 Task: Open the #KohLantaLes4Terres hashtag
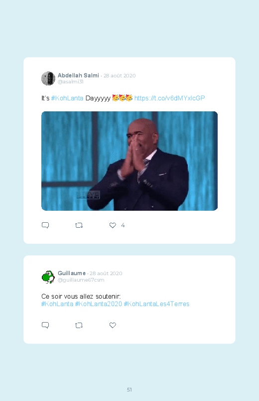(156, 304)
